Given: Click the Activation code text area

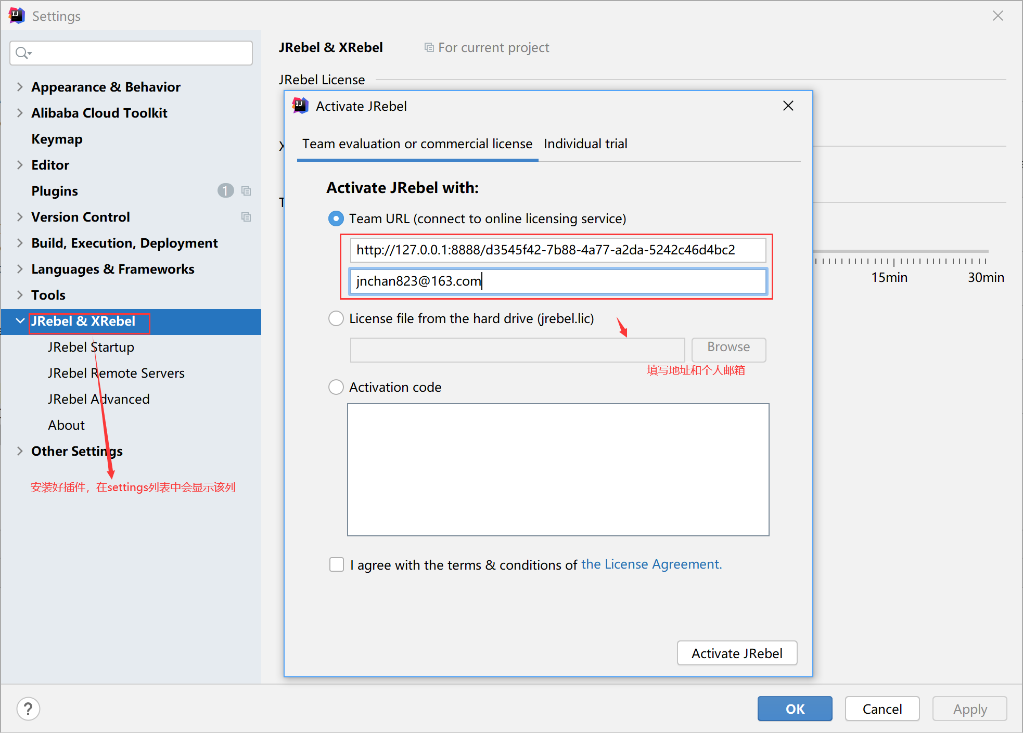Looking at the screenshot, I should (558, 470).
